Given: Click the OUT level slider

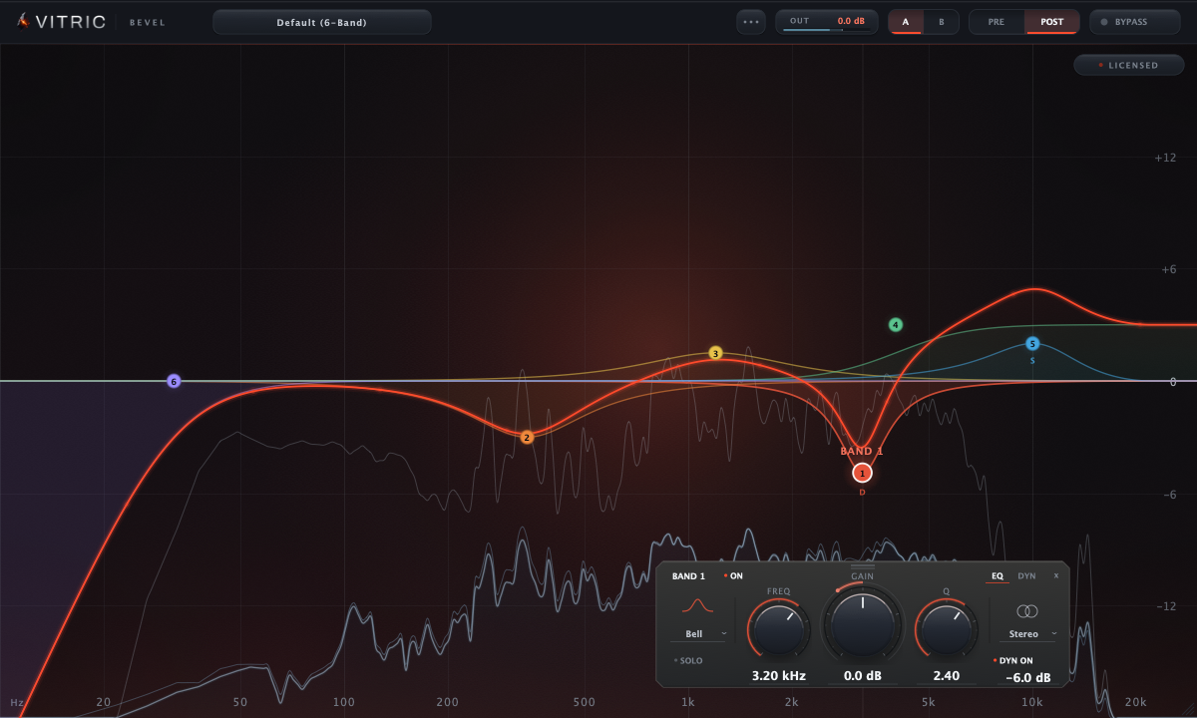Looking at the screenshot, I should 825,30.
